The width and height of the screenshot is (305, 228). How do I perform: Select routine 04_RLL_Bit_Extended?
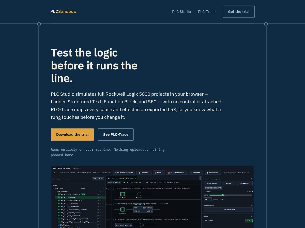coord(70,206)
